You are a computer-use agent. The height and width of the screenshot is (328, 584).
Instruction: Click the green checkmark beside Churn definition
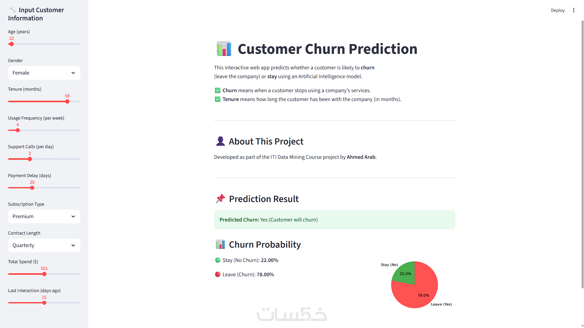click(218, 90)
